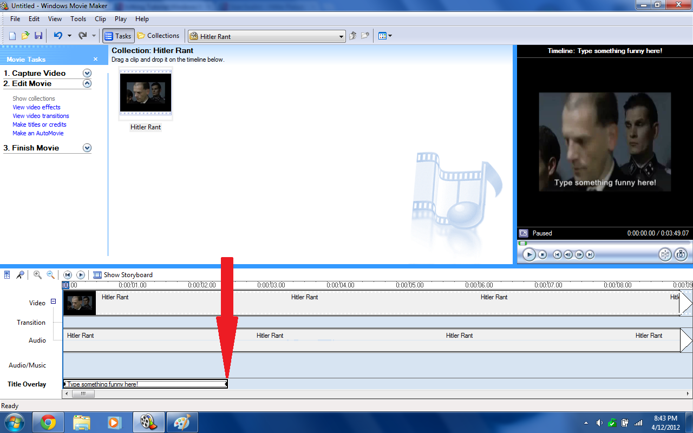Switch to Show Storyboard view
Viewport: 693px width, 433px height.
[x=123, y=275]
